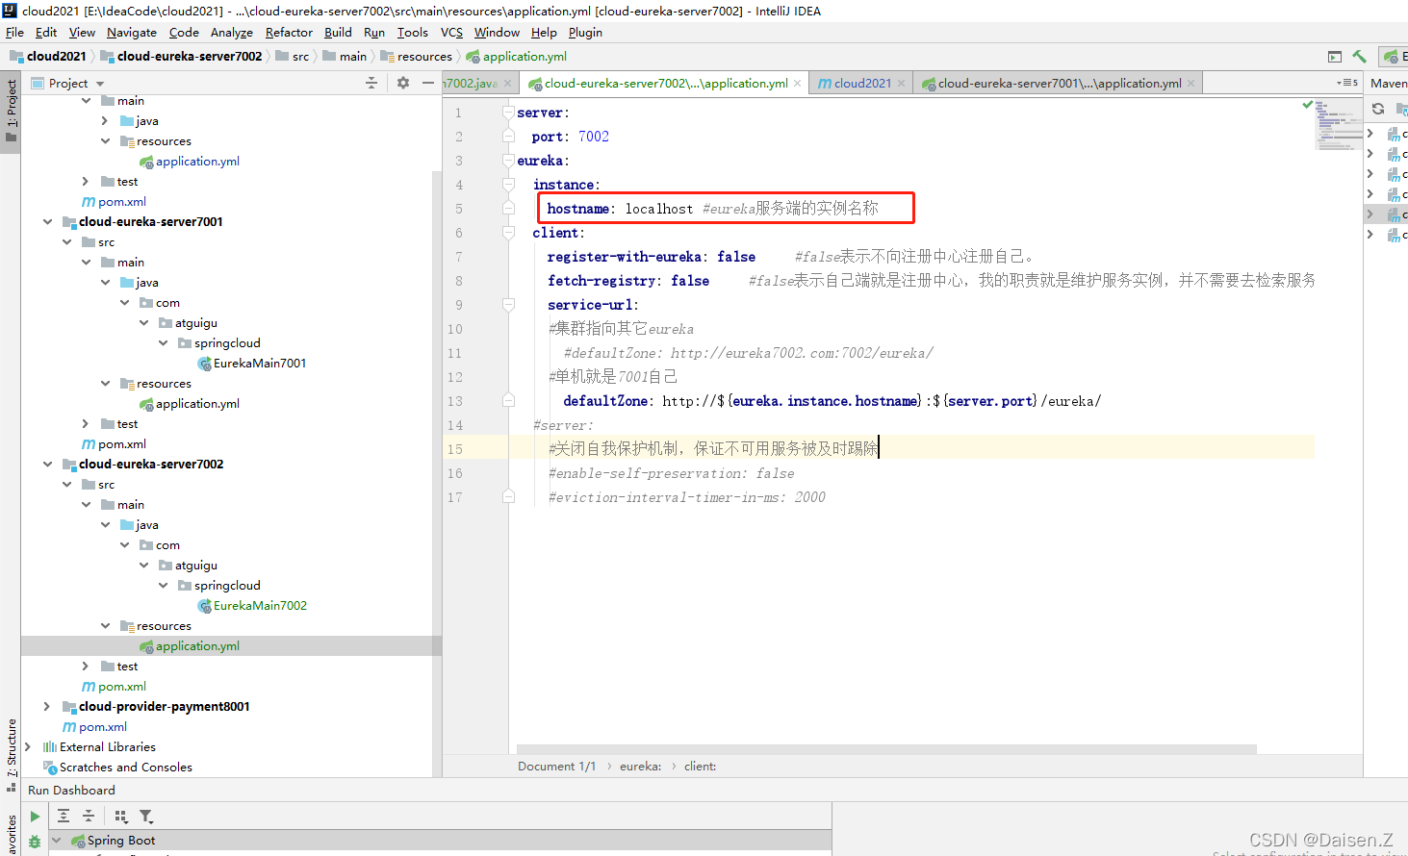This screenshot has height=856, width=1408.
Task: Expand the cloud-provider-payment8001 module
Action: pyautogui.click(x=47, y=707)
